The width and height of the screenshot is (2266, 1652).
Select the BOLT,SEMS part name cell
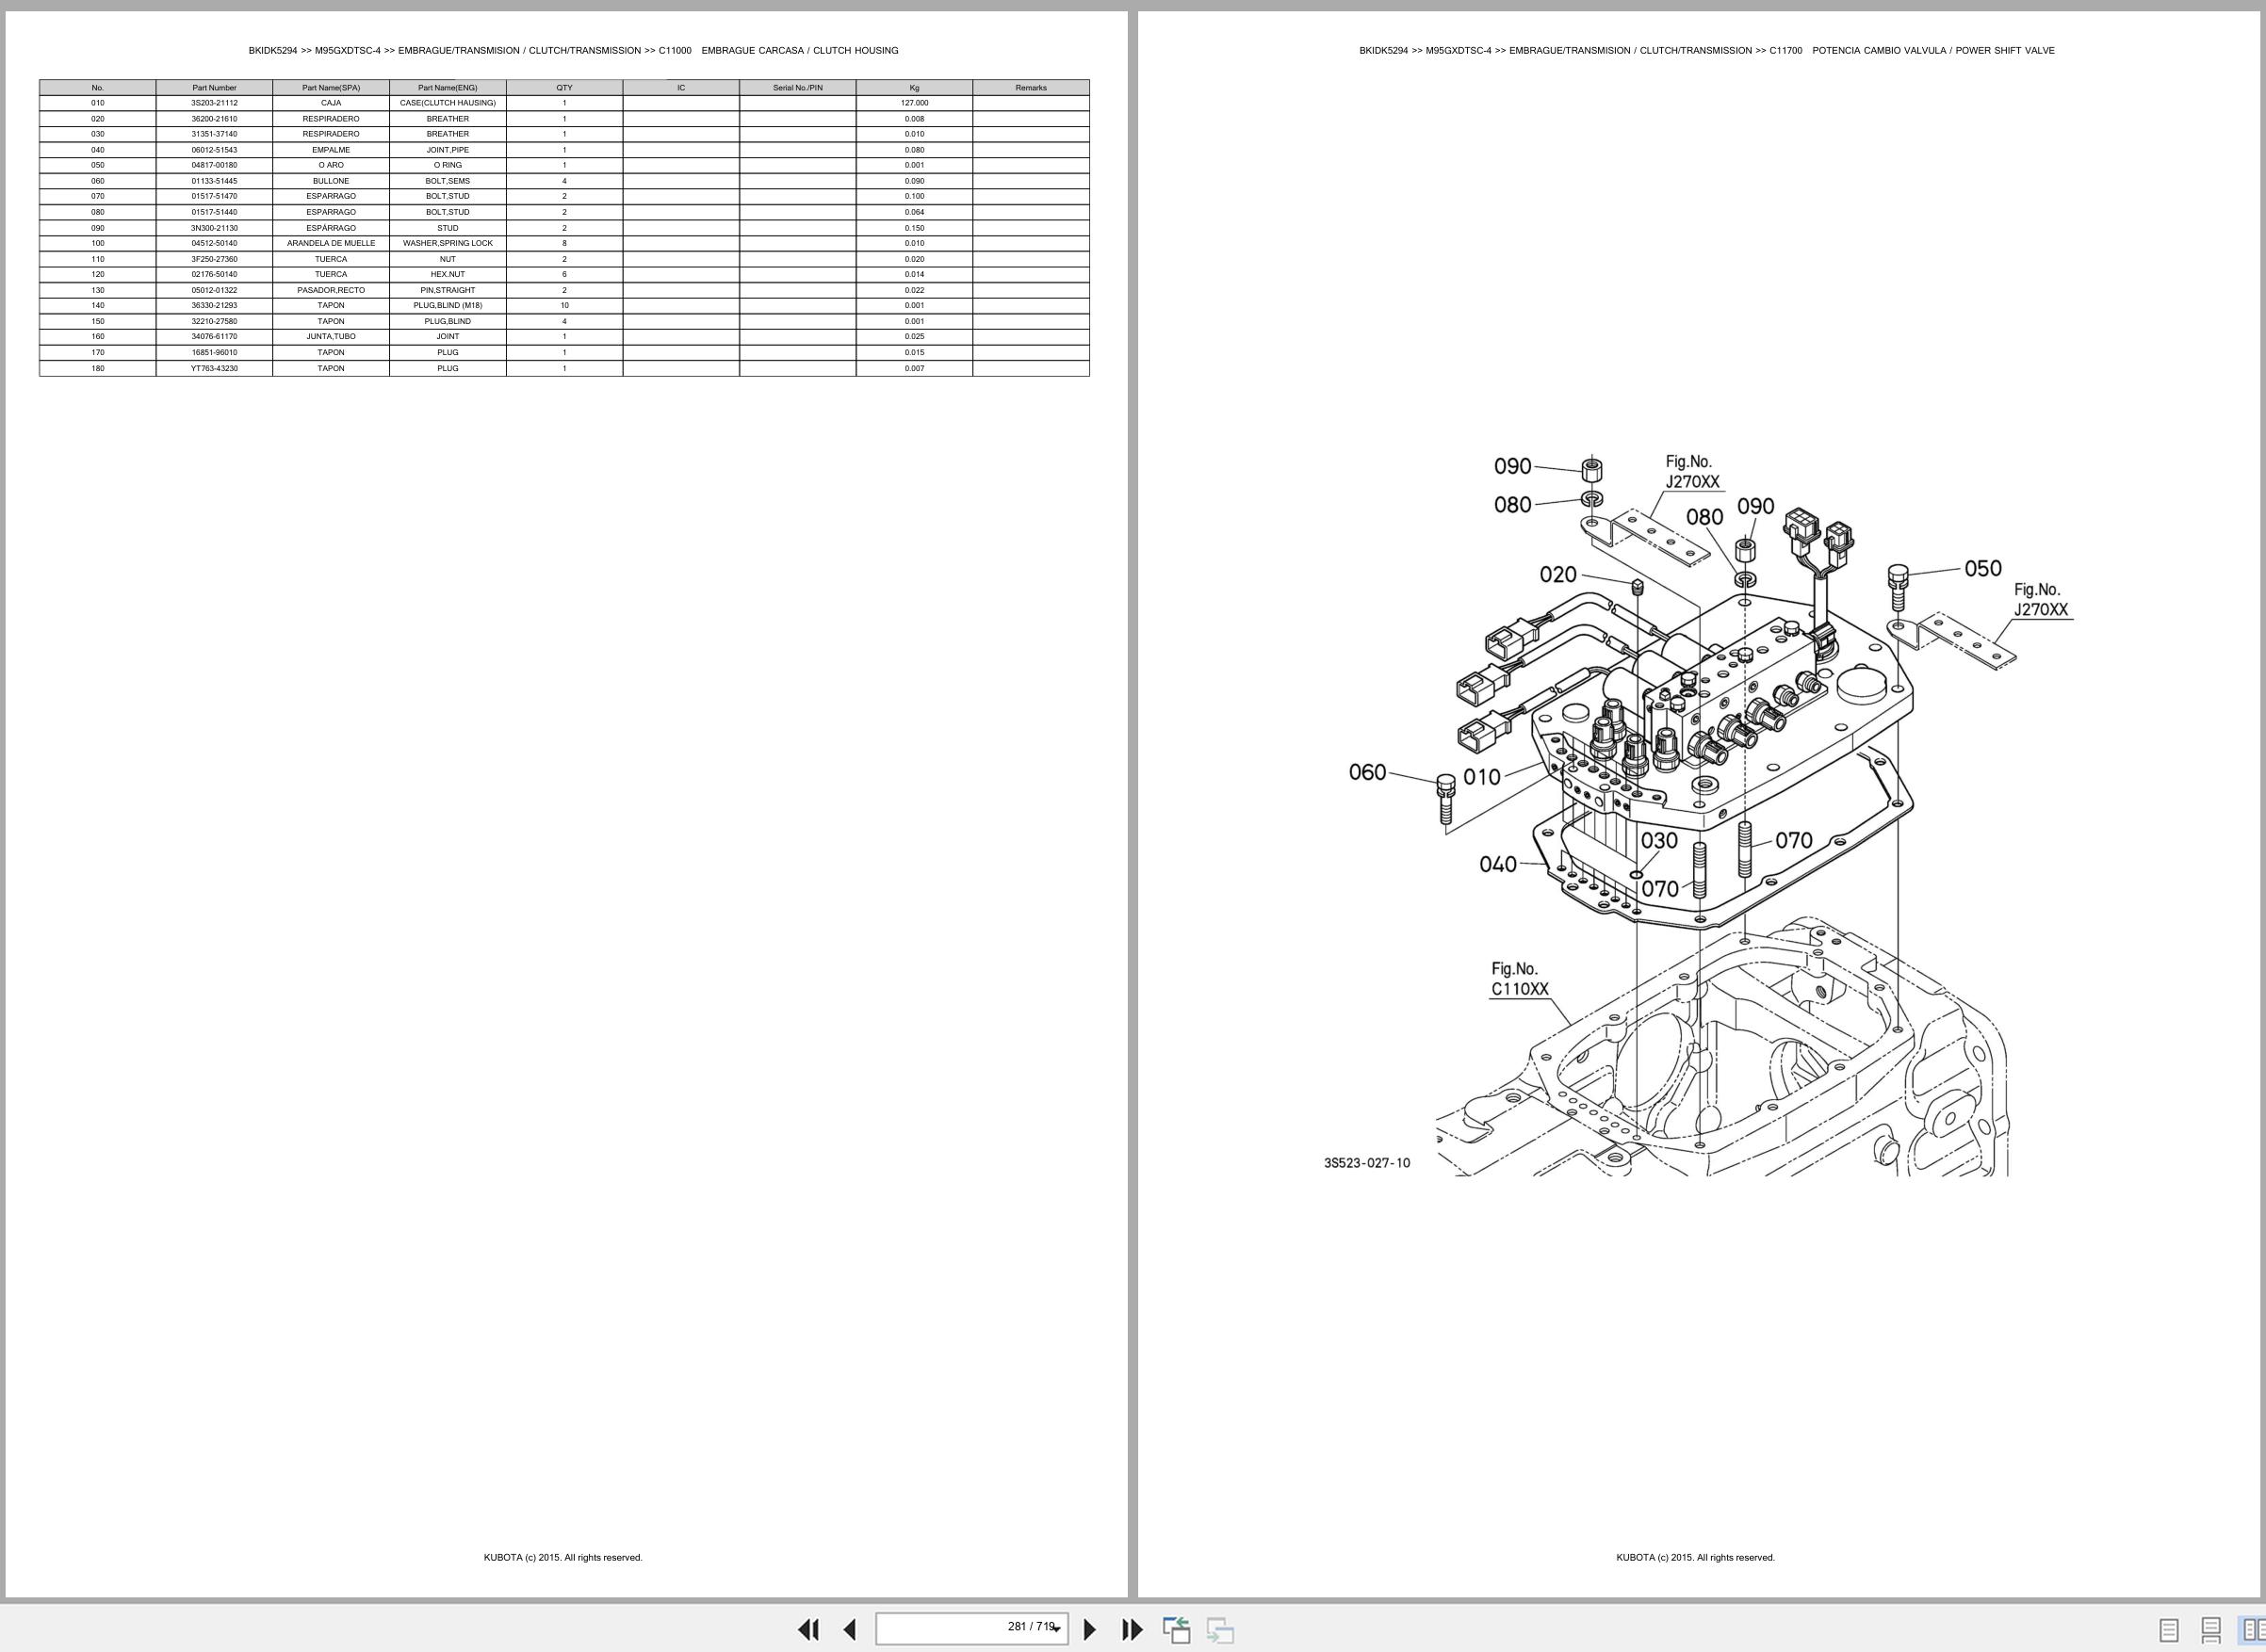[448, 181]
